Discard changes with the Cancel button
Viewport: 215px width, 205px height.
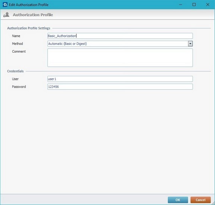tap(200, 200)
